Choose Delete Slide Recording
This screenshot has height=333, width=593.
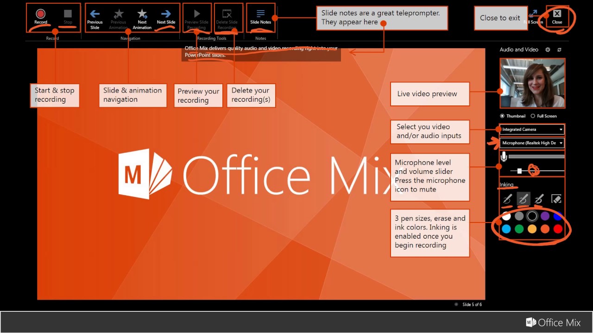click(227, 19)
